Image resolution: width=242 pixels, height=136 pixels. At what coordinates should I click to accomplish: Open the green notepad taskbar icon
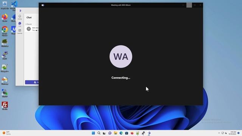138,133
